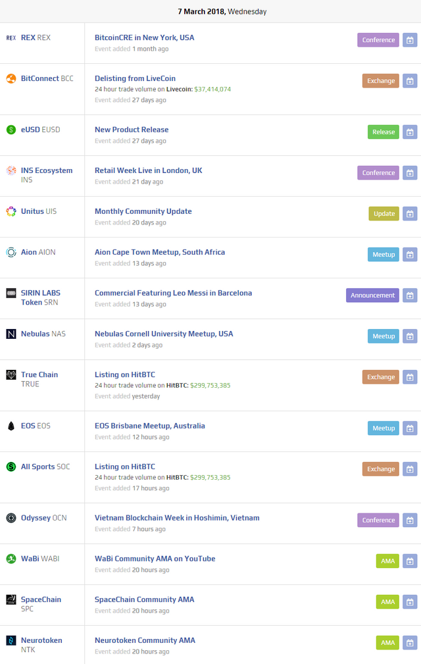Open Aion Cape Town Meetup link
The image size is (421, 664).
click(x=160, y=252)
